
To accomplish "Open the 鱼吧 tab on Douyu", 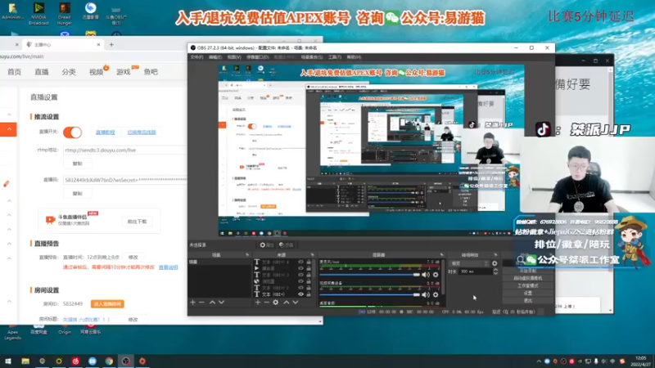I will tap(151, 72).
